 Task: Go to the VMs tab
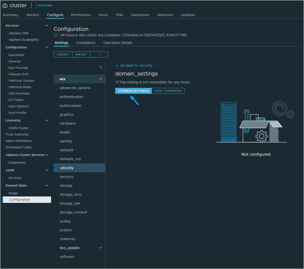120,15
